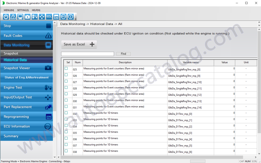Tick the checkbox for row 027

(66, 81)
